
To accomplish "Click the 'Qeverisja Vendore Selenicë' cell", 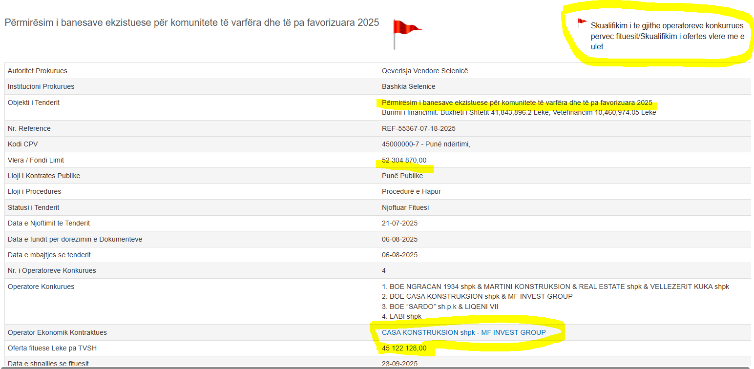I will [x=424, y=71].
